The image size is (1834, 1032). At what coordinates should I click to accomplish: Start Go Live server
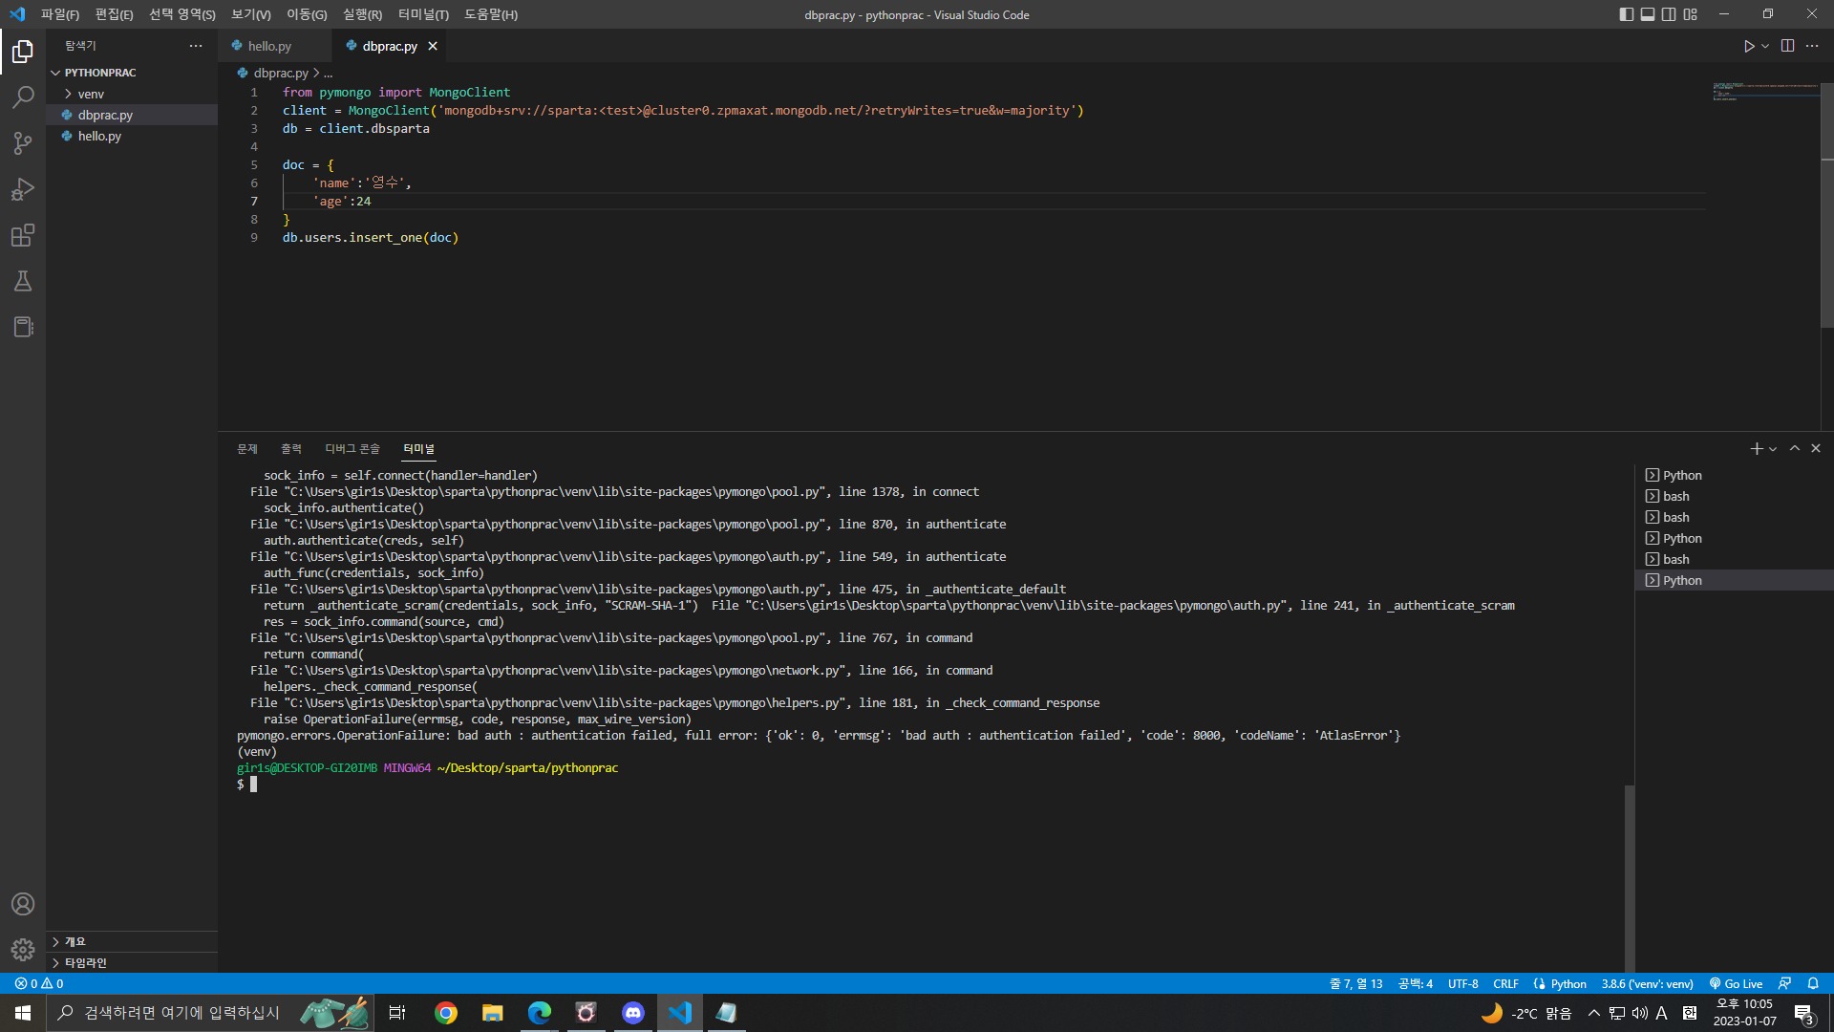[1736, 983]
